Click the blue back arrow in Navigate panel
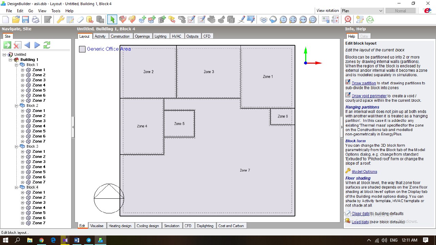This screenshot has width=436, height=245. point(27,45)
